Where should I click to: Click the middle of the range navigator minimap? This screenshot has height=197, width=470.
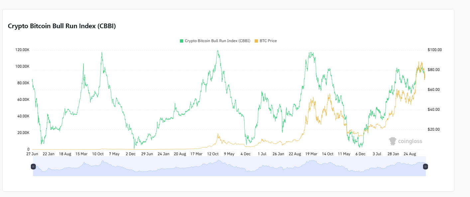pos(229,166)
